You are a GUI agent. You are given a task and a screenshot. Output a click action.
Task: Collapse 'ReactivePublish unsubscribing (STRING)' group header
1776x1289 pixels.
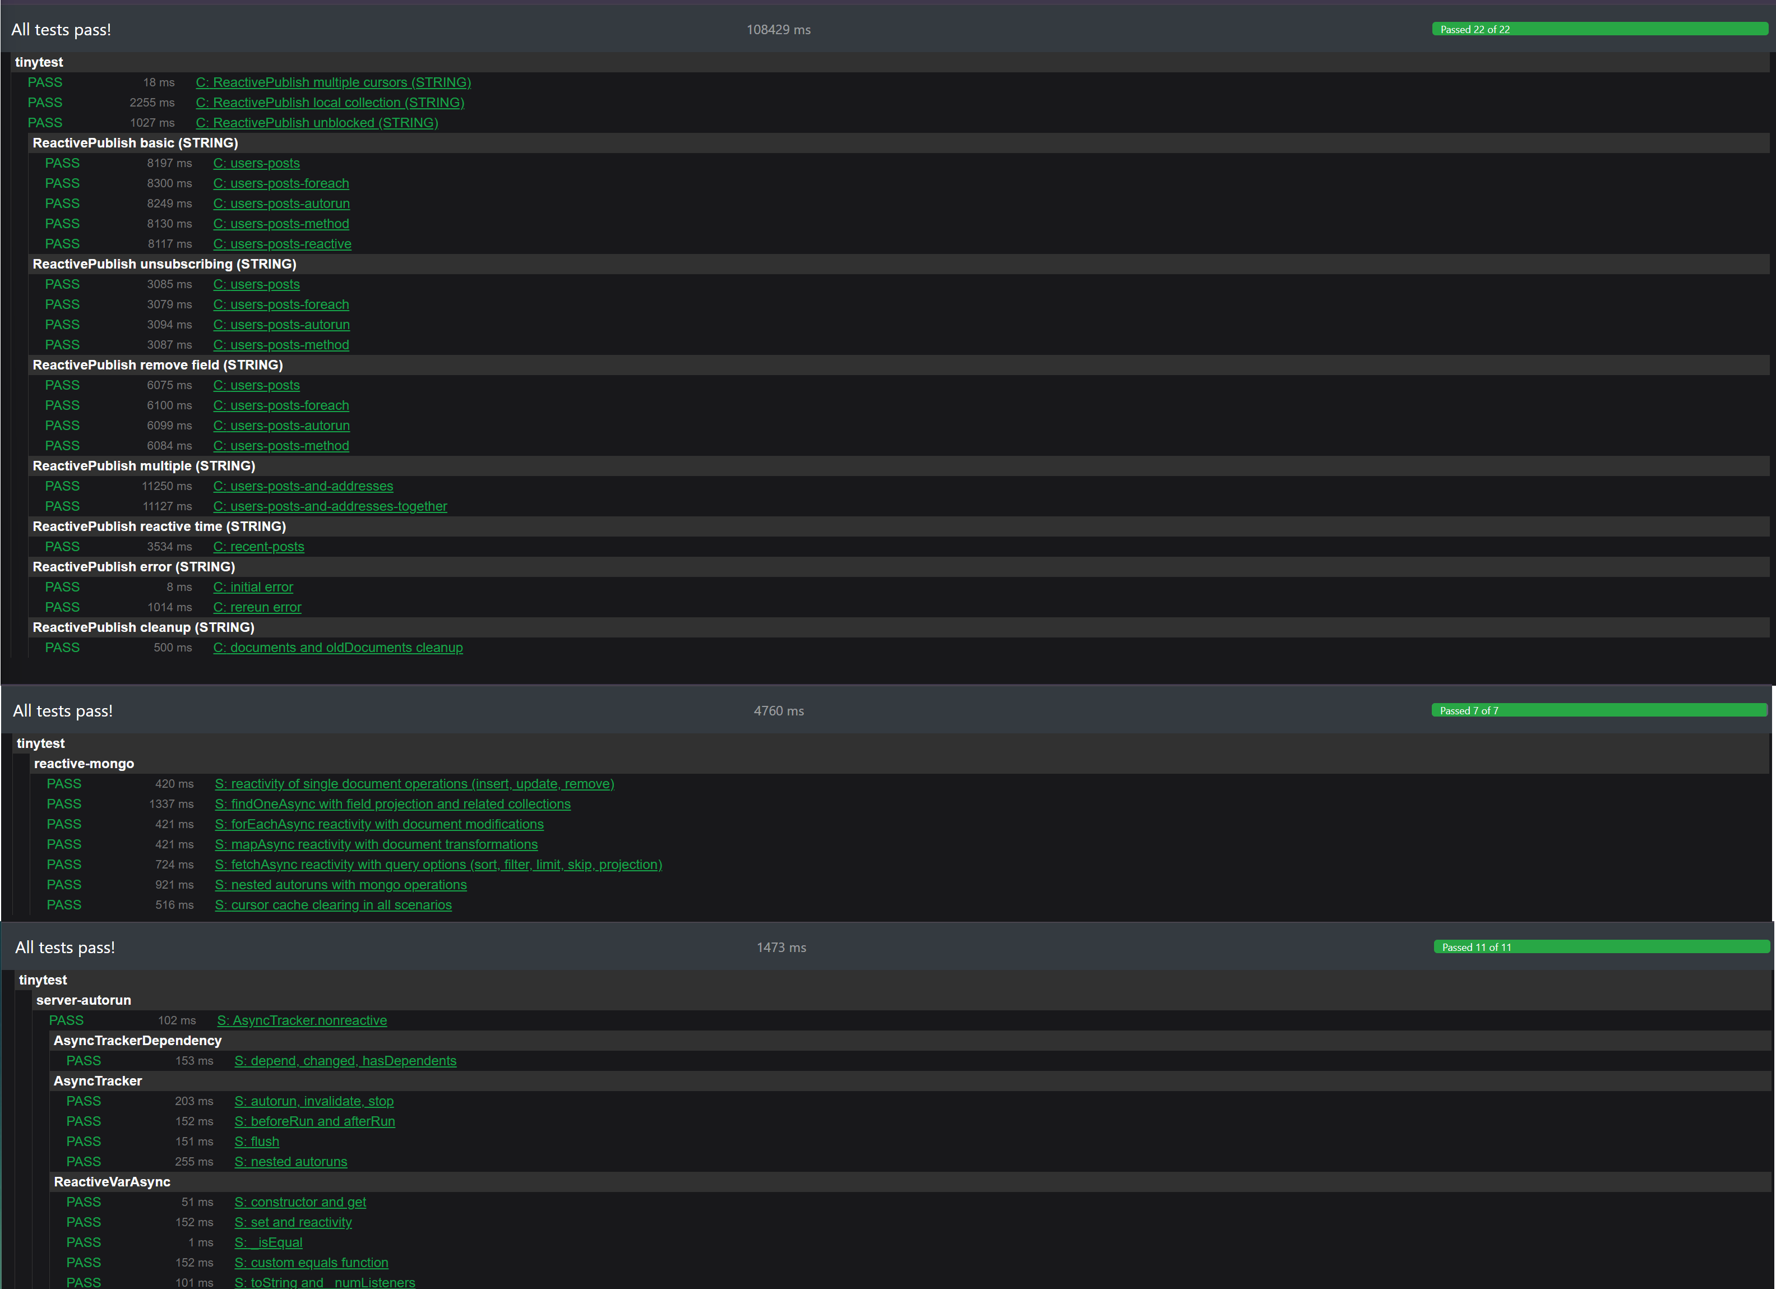pos(898,264)
